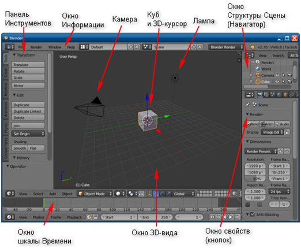This screenshot has height=248, width=301.
Task: Click the pivot point selector icon
Action: pos(132,194)
